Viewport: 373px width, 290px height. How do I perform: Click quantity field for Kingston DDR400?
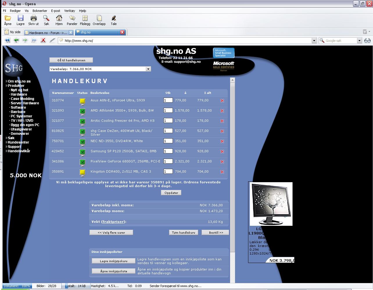168,171
